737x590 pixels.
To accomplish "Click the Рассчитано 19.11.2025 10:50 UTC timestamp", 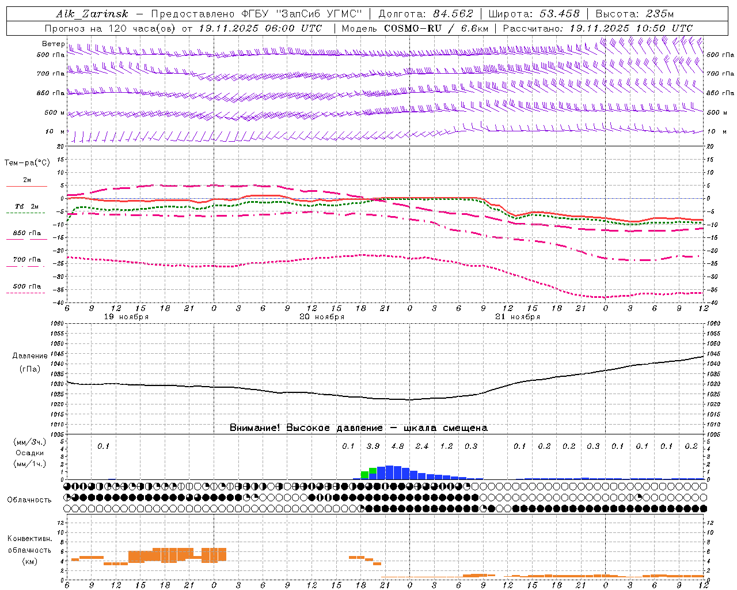I will [598, 28].
